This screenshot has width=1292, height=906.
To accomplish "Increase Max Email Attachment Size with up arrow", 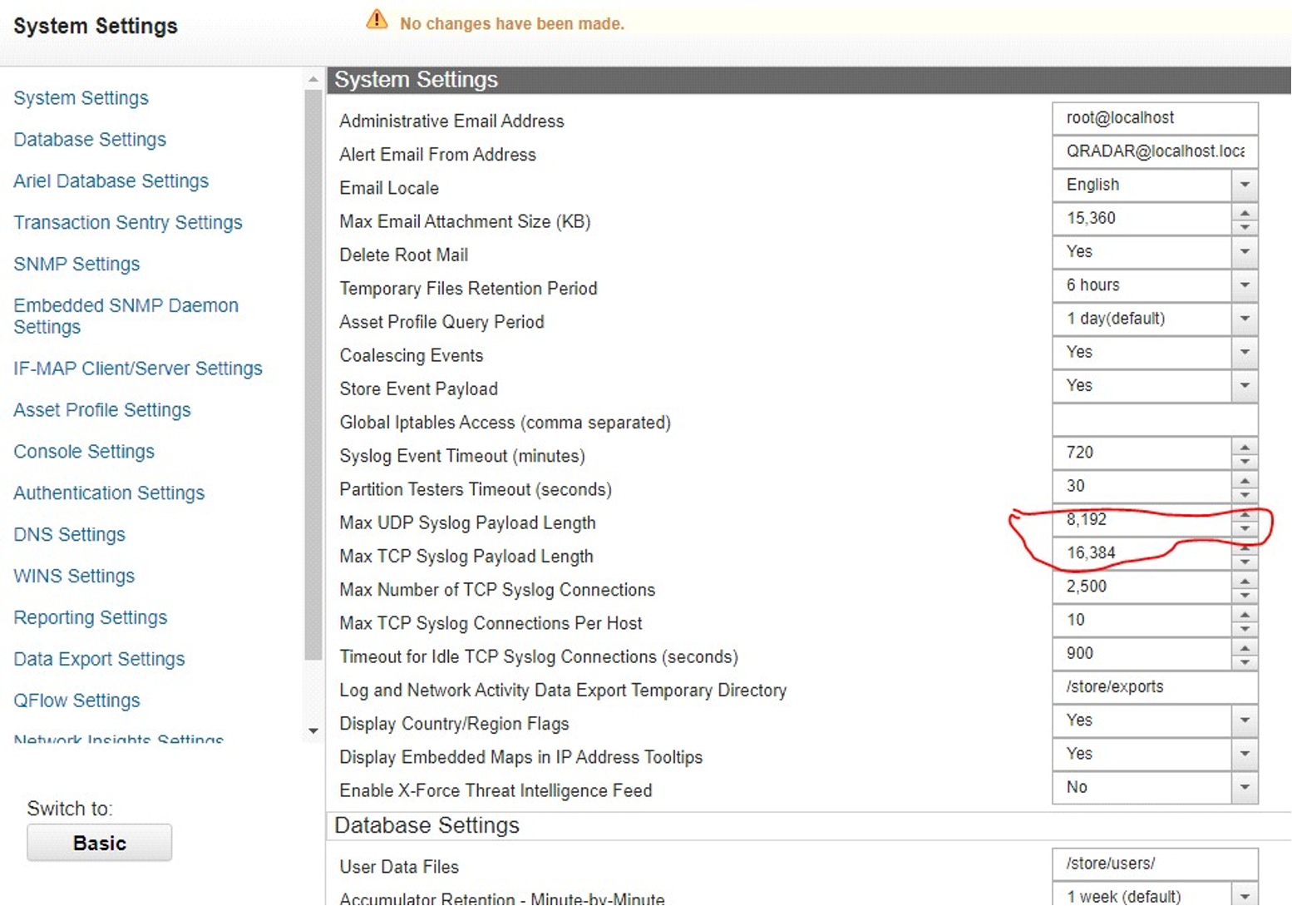I will coord(1245,213).
